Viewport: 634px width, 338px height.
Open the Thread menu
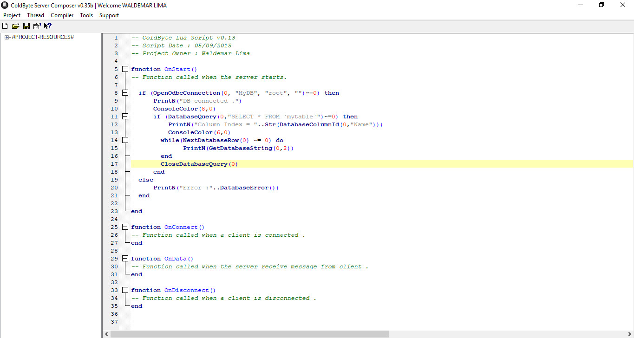coord(35,15)
